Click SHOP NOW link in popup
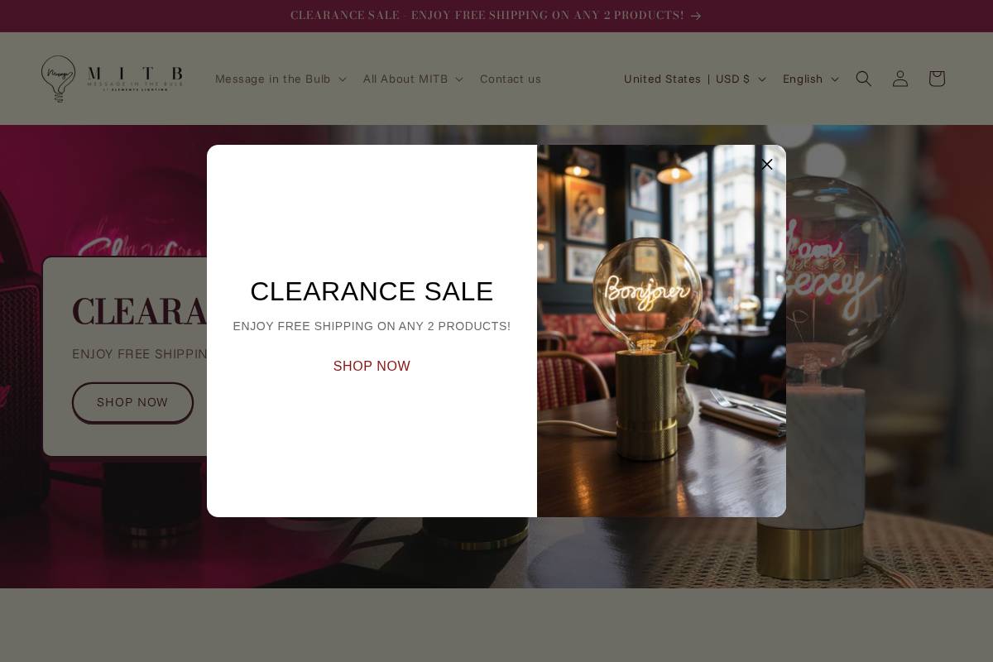This screenshot has width=993, height=662. [x=372, y=366]
